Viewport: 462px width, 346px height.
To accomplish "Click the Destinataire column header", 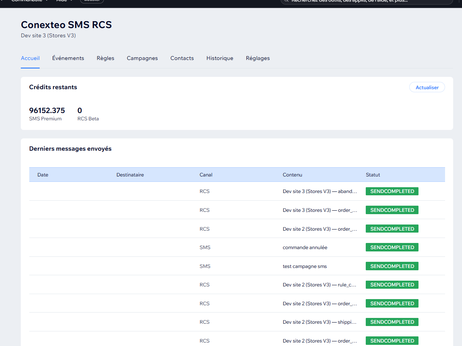I will [130, 175].
